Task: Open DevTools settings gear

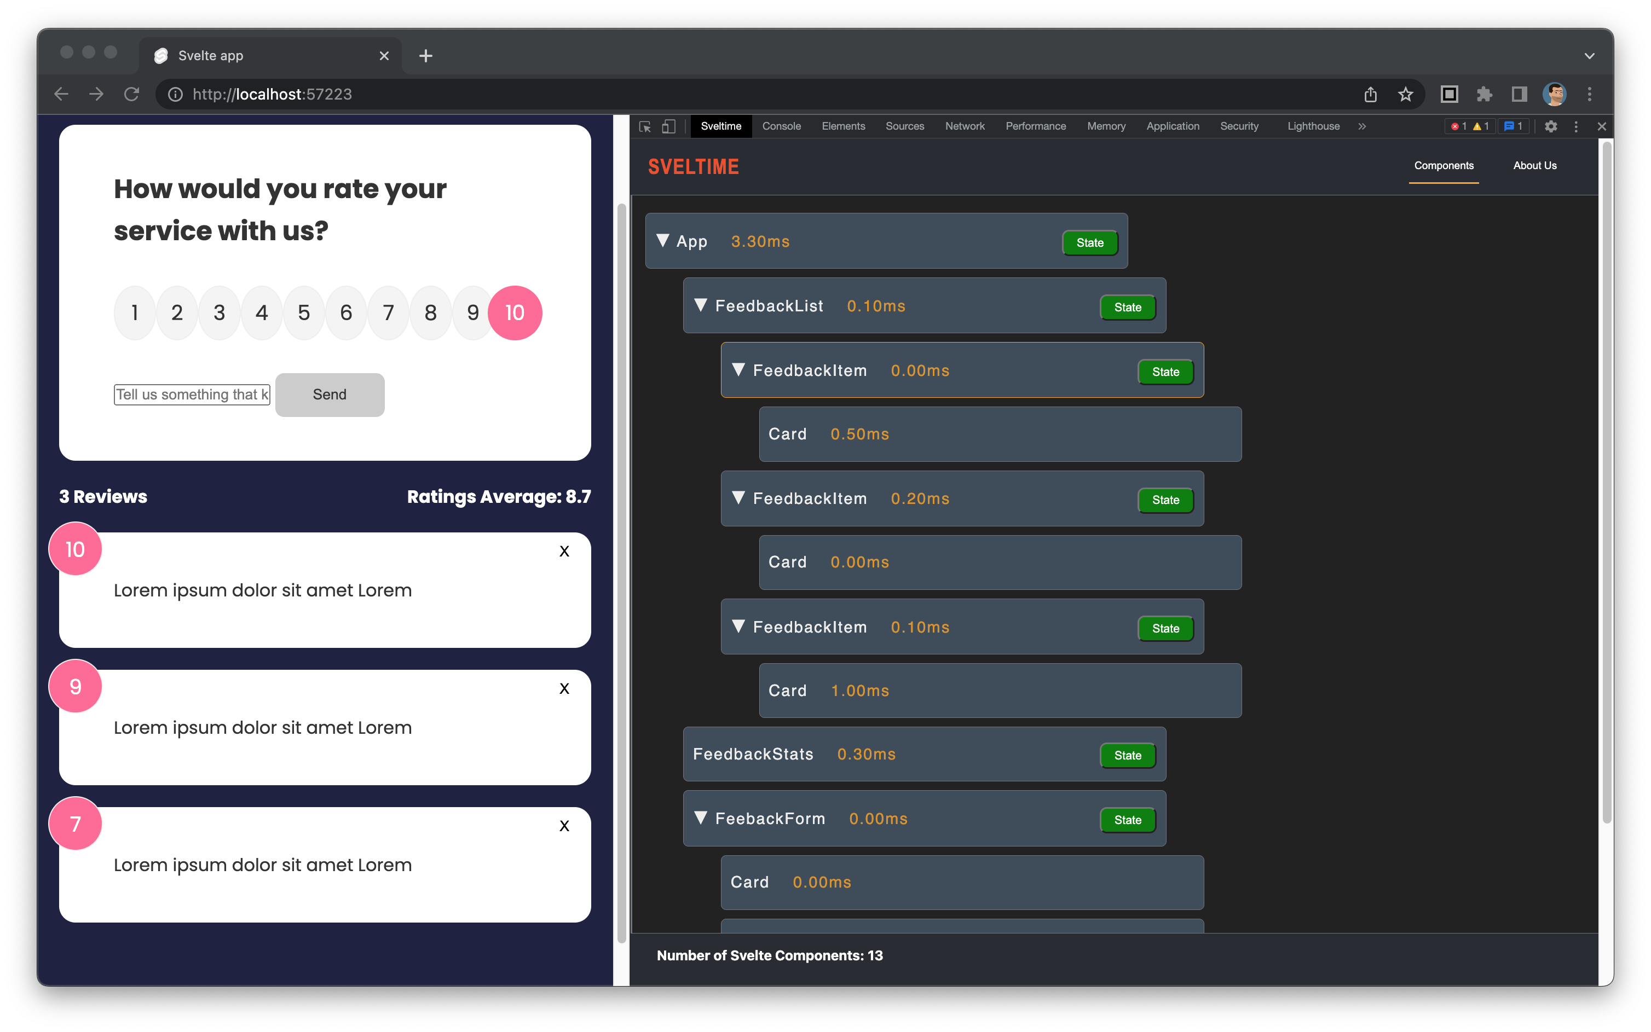Action: tap(1551, 126)
